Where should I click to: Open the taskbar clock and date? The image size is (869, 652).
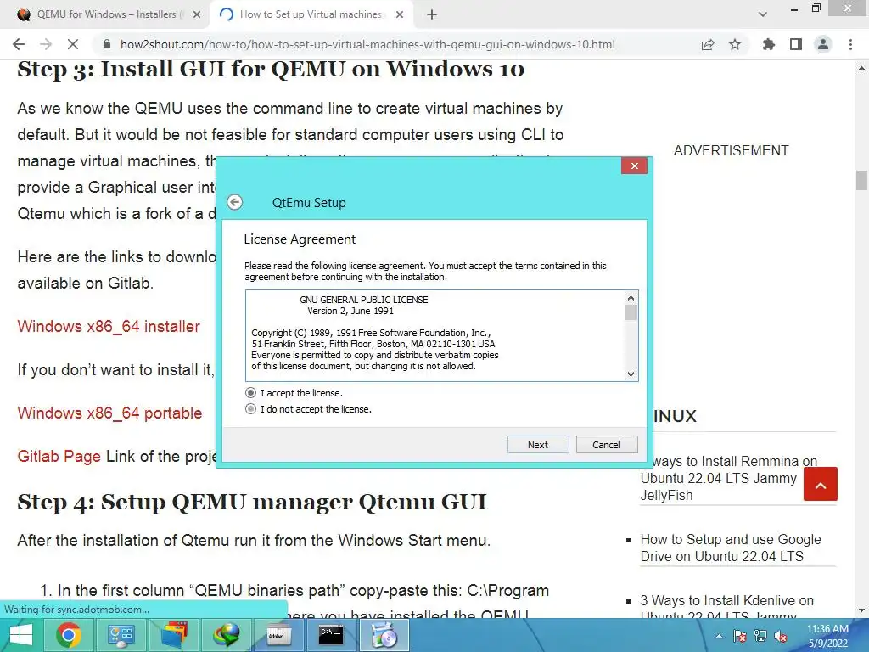pyautogui.click(x=827, y=636)
